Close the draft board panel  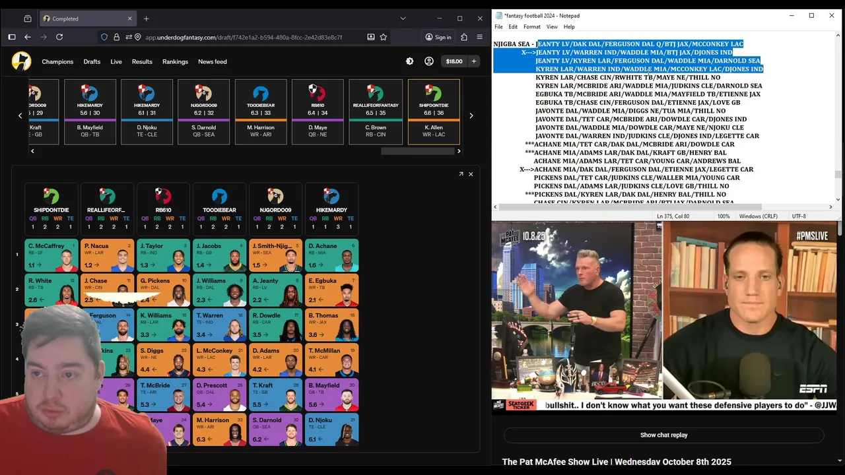471,174
